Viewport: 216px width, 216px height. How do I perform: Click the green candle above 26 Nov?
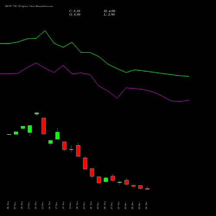tap(106, 180)
